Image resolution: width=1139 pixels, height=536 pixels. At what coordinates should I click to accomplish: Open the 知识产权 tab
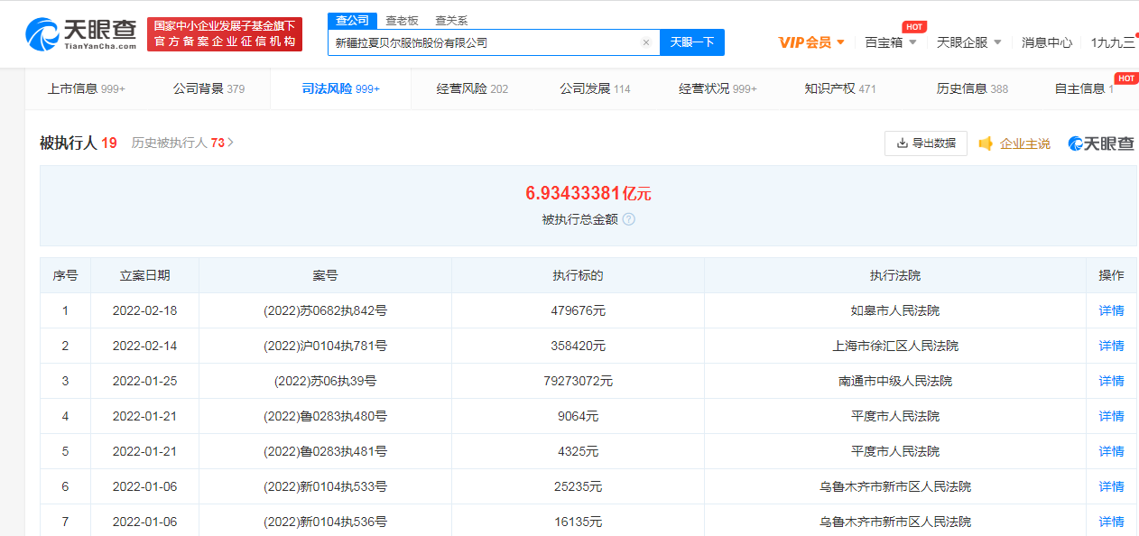coord(839,88)
